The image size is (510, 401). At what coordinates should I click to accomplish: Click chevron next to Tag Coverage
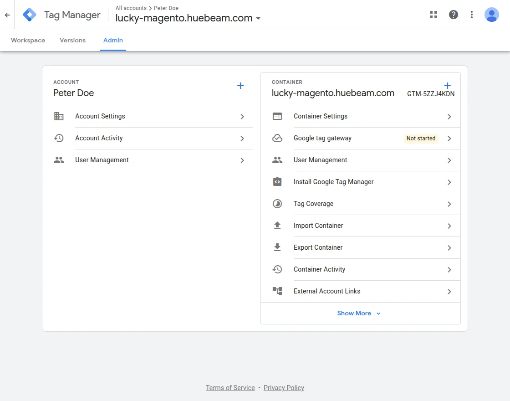(x=449, y=204)
